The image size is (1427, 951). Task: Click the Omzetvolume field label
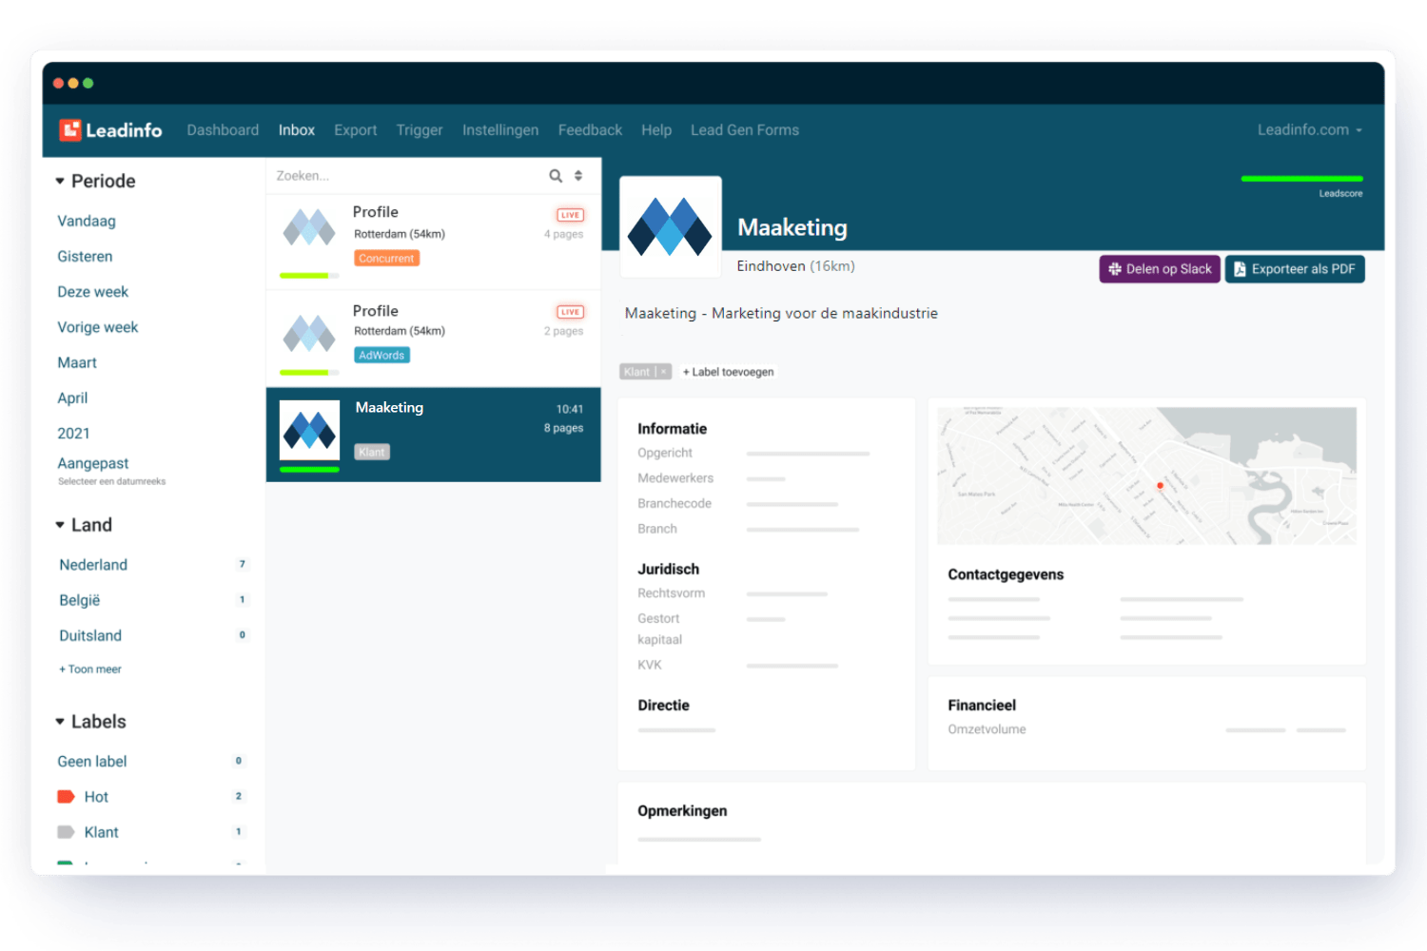click(x=987, y=729)
